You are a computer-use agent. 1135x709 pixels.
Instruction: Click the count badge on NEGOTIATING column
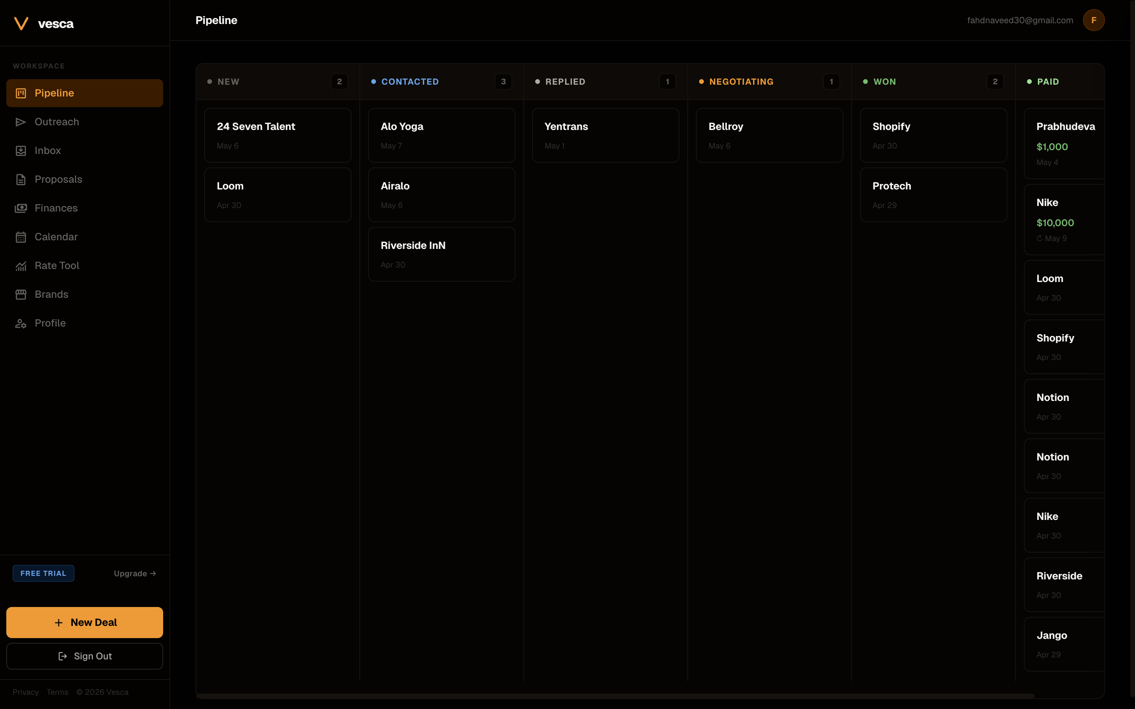coord(831,82)
